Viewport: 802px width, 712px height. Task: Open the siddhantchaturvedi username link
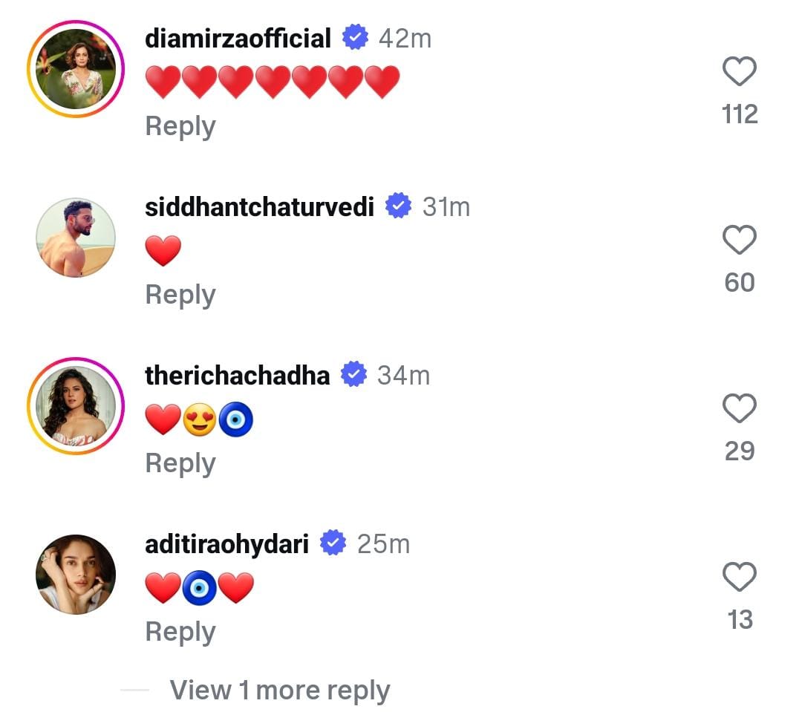pyautogui.click(x=259, y=206)
